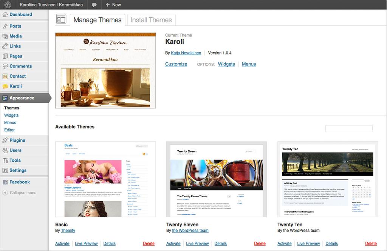This screenshot has height=251, width=387.
Task: Open Live Preview for Basic theme
Action: click(x=87, y=243)
